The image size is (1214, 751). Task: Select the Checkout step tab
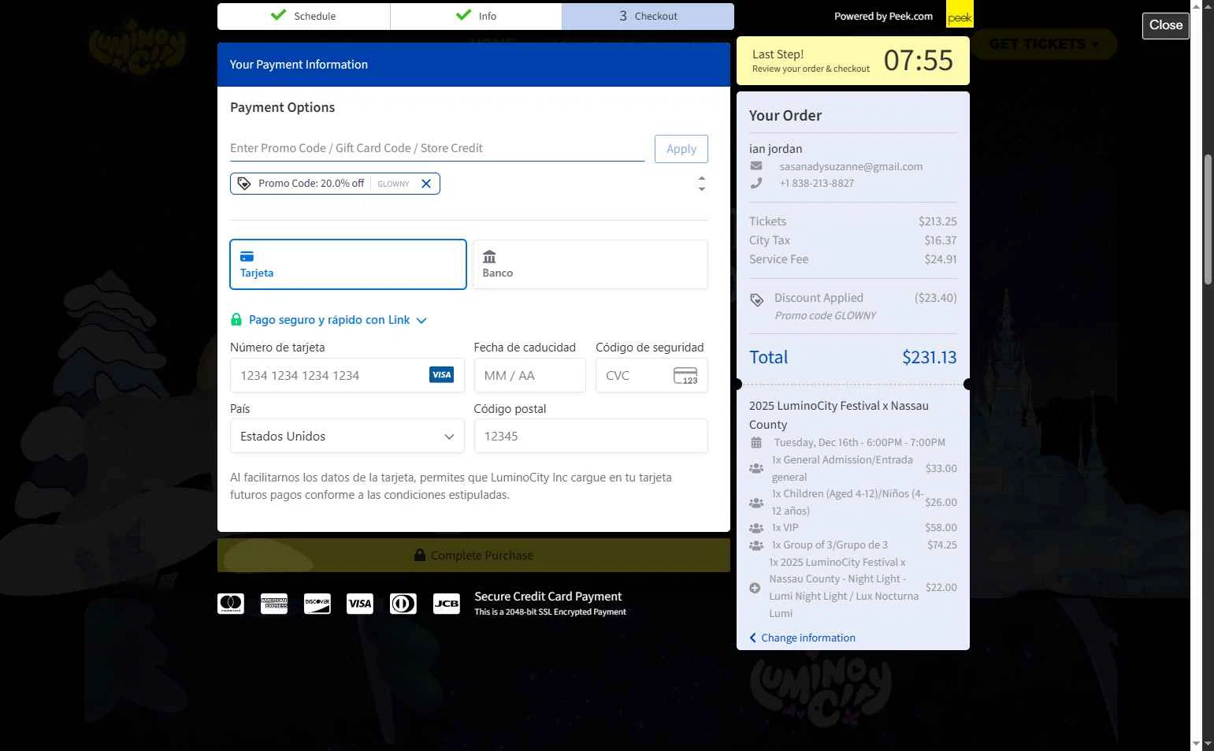pos(648,16)
